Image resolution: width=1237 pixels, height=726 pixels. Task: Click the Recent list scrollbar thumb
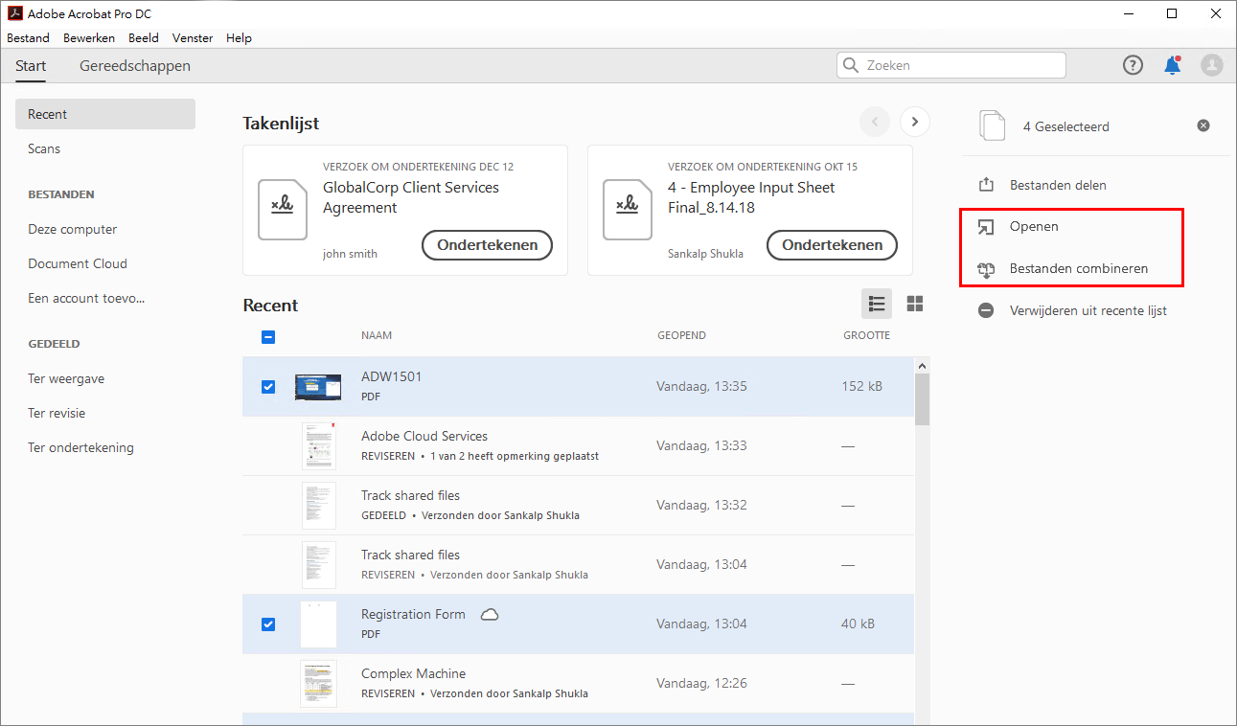click(923, 399)
